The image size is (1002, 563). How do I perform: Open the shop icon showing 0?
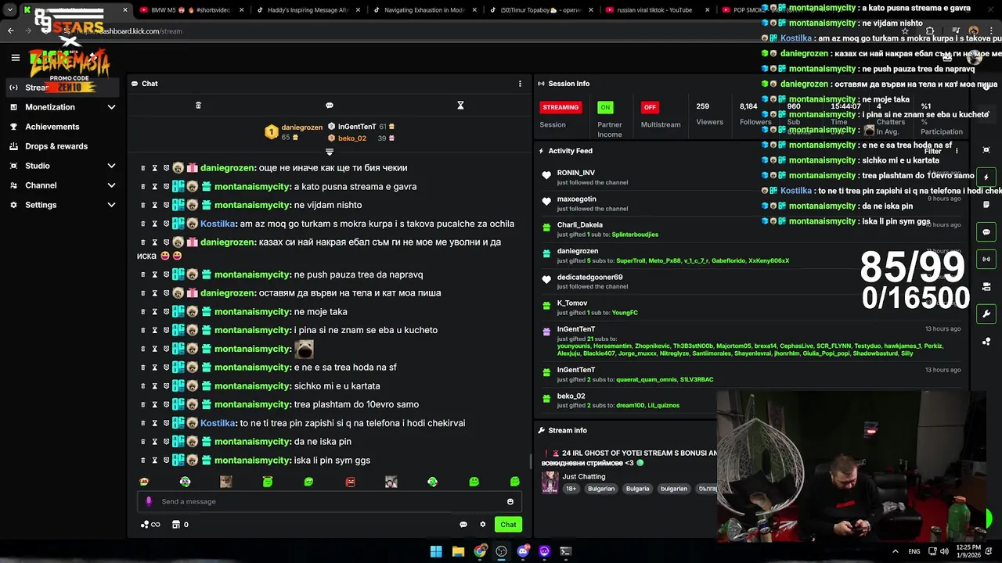coord(180,525)
